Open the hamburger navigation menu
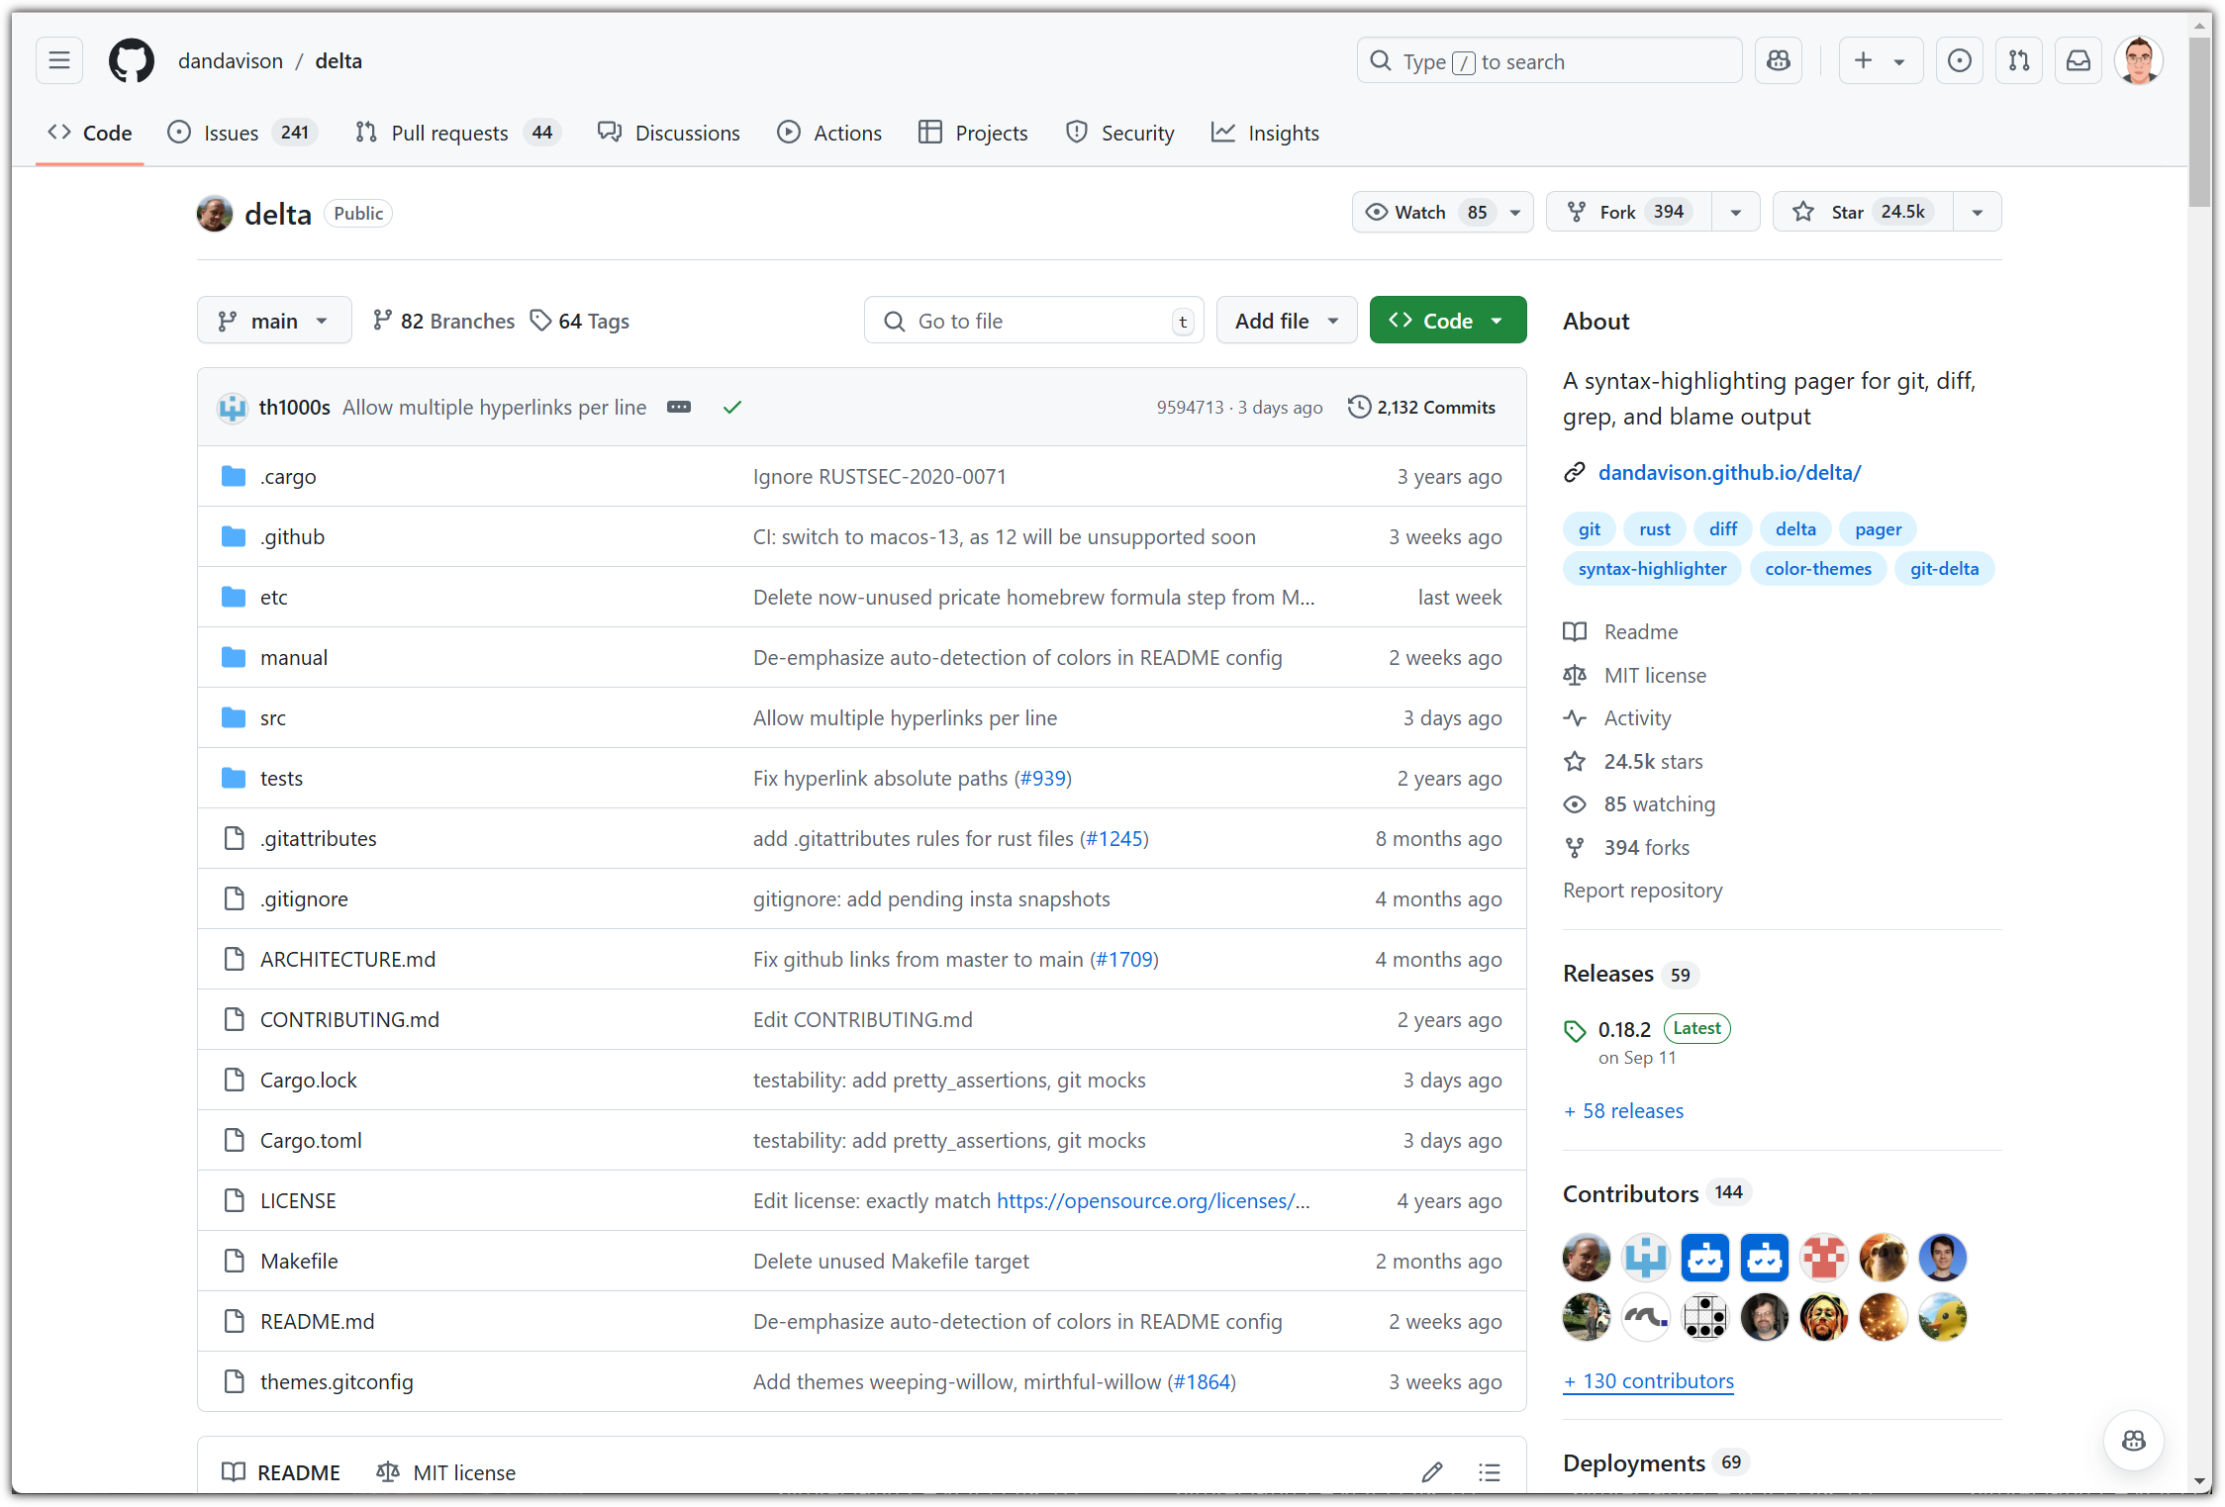Viewport: 2225px width, 1507px height. (59, 60)
